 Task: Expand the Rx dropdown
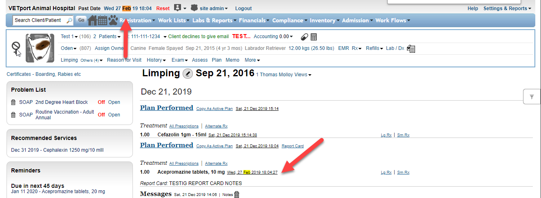point(357,48)
